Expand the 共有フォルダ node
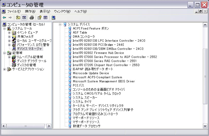Viewport: 209px width, 136px height. 9,37
